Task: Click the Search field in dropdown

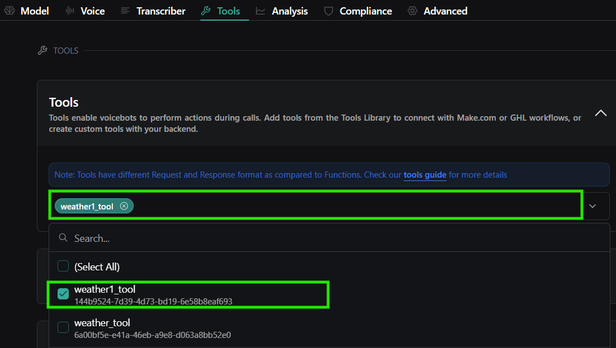Action: click(x=329, y=238)
